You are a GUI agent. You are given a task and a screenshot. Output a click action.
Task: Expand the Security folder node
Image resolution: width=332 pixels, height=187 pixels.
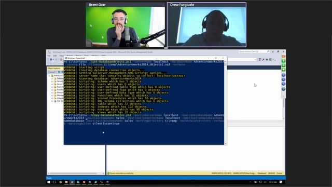coord(52,81)
